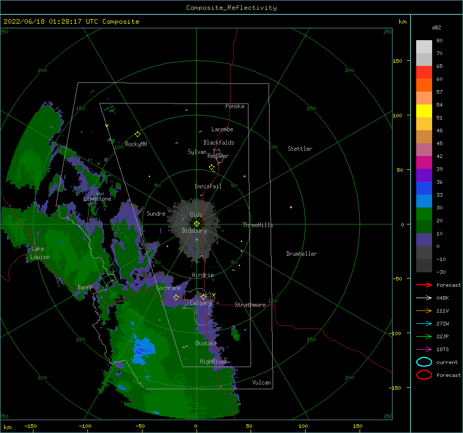
Task: Click the Stettler city label
Action: click(x=300, y=149)
